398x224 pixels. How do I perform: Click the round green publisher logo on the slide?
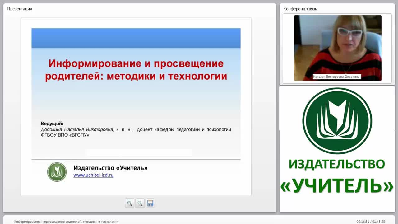pyautogui.click(x=57, y=172)
